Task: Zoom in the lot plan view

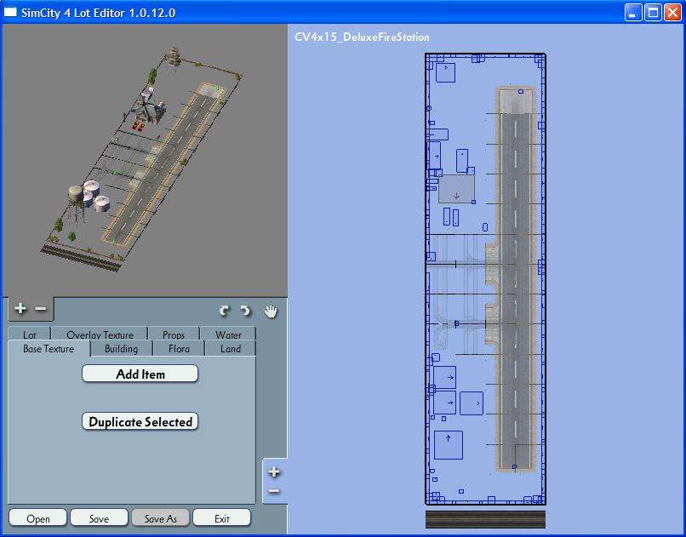Action: pyautogui.click(x=274, y=471)
